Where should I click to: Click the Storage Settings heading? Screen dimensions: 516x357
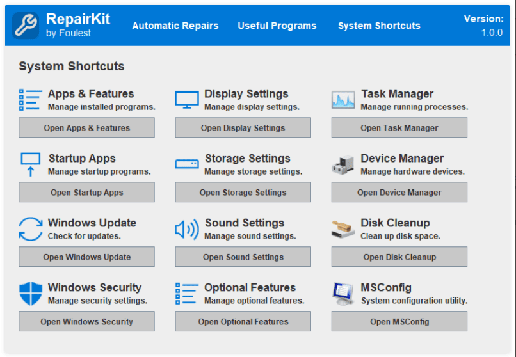(248, 159)
